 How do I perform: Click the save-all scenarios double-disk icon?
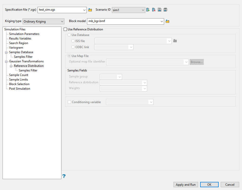point(165,10)
